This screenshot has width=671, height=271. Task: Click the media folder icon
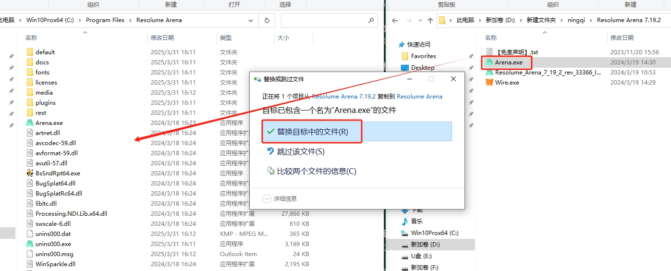(x=29, y=92)
